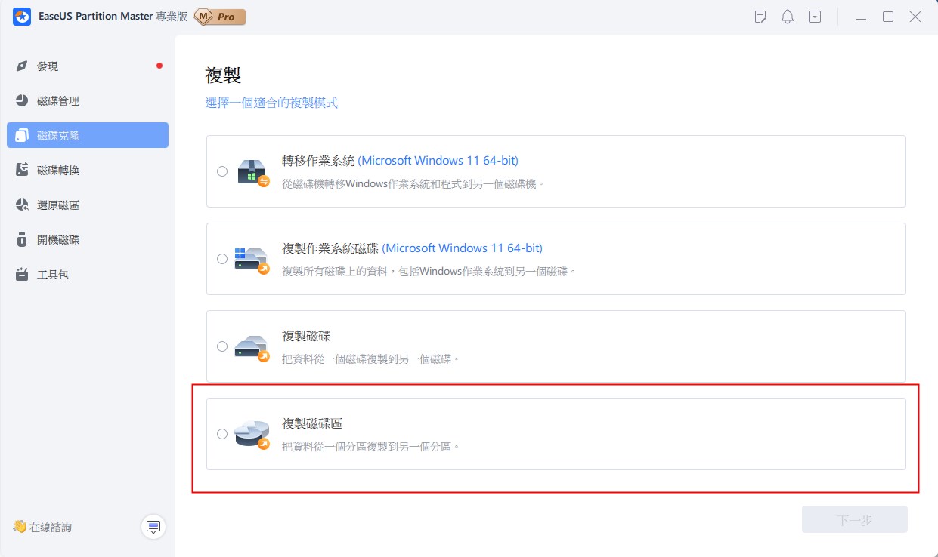Screen dimensions: 938x557
Task: Click the 在線諮詢 link
Action: [51, 527]
